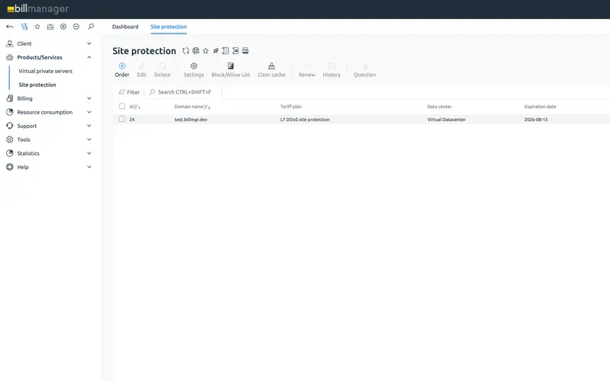The width and height of the screenshot is (610, 381).
Task: Click the Data center column header
Action: pyautogui.click(x=439, y=107)
